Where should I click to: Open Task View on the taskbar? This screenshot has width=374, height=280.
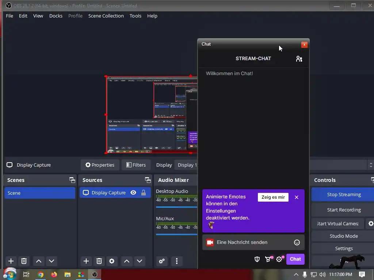click(x=26, y=275)
